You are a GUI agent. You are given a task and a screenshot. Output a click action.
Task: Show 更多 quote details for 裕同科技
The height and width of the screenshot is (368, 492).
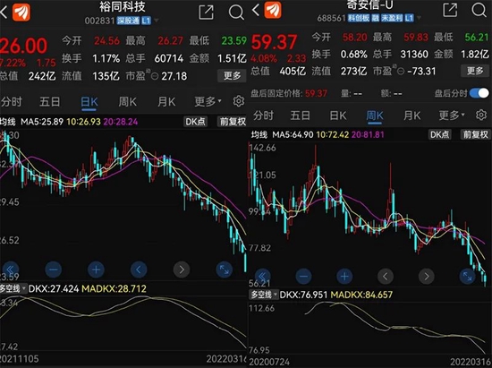click(x=233, y=76)
